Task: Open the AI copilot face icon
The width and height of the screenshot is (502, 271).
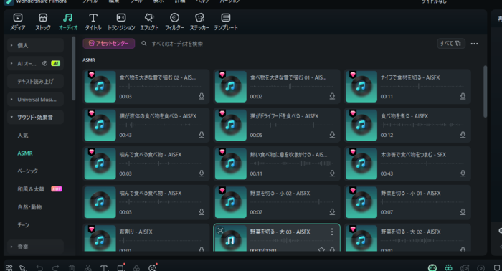Action: coord(432,267)
